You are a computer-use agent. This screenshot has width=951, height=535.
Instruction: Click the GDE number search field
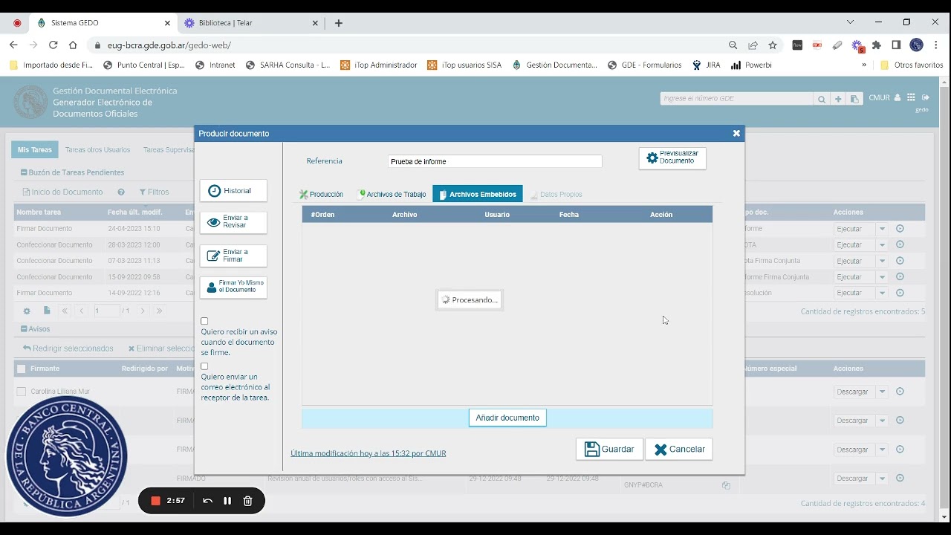click(x=736, y=98)
